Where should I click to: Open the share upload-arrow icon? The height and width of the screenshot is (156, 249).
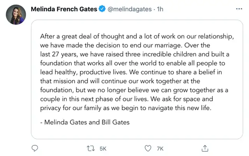205,148
